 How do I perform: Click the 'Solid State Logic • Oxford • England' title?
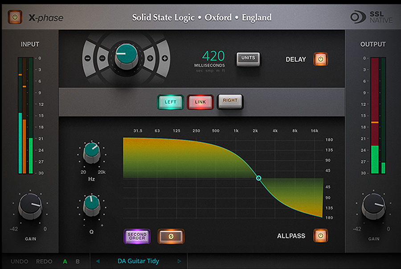(x=202, y=17)
